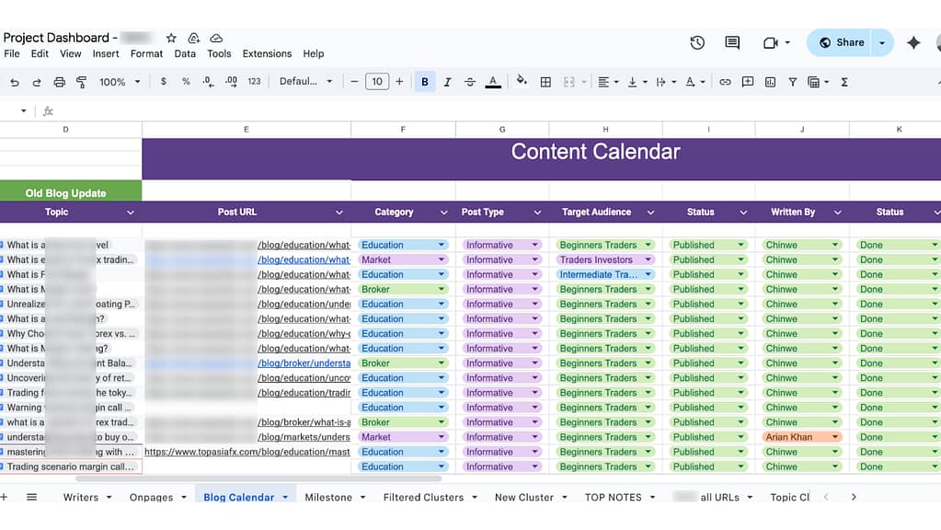Click the Increase decimal places icon

(x=230, y=81)
